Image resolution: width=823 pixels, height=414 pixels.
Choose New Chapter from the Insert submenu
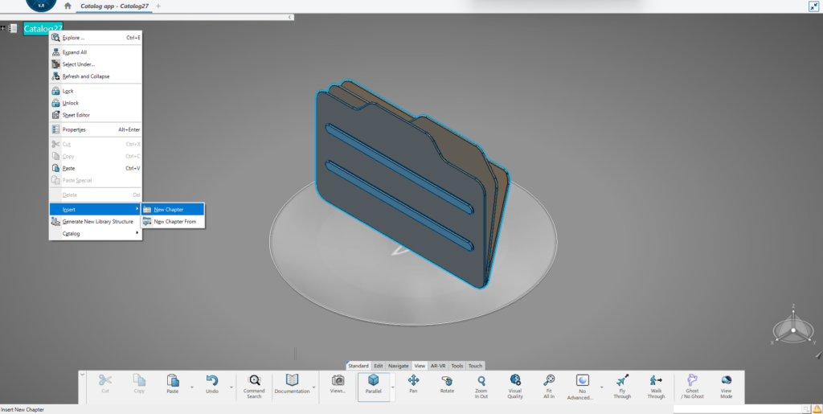click(x=173, y=209)
